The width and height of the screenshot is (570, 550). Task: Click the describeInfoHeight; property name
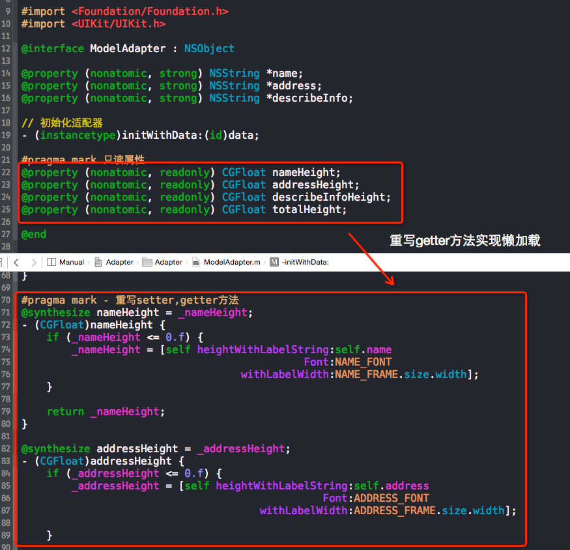332,197
